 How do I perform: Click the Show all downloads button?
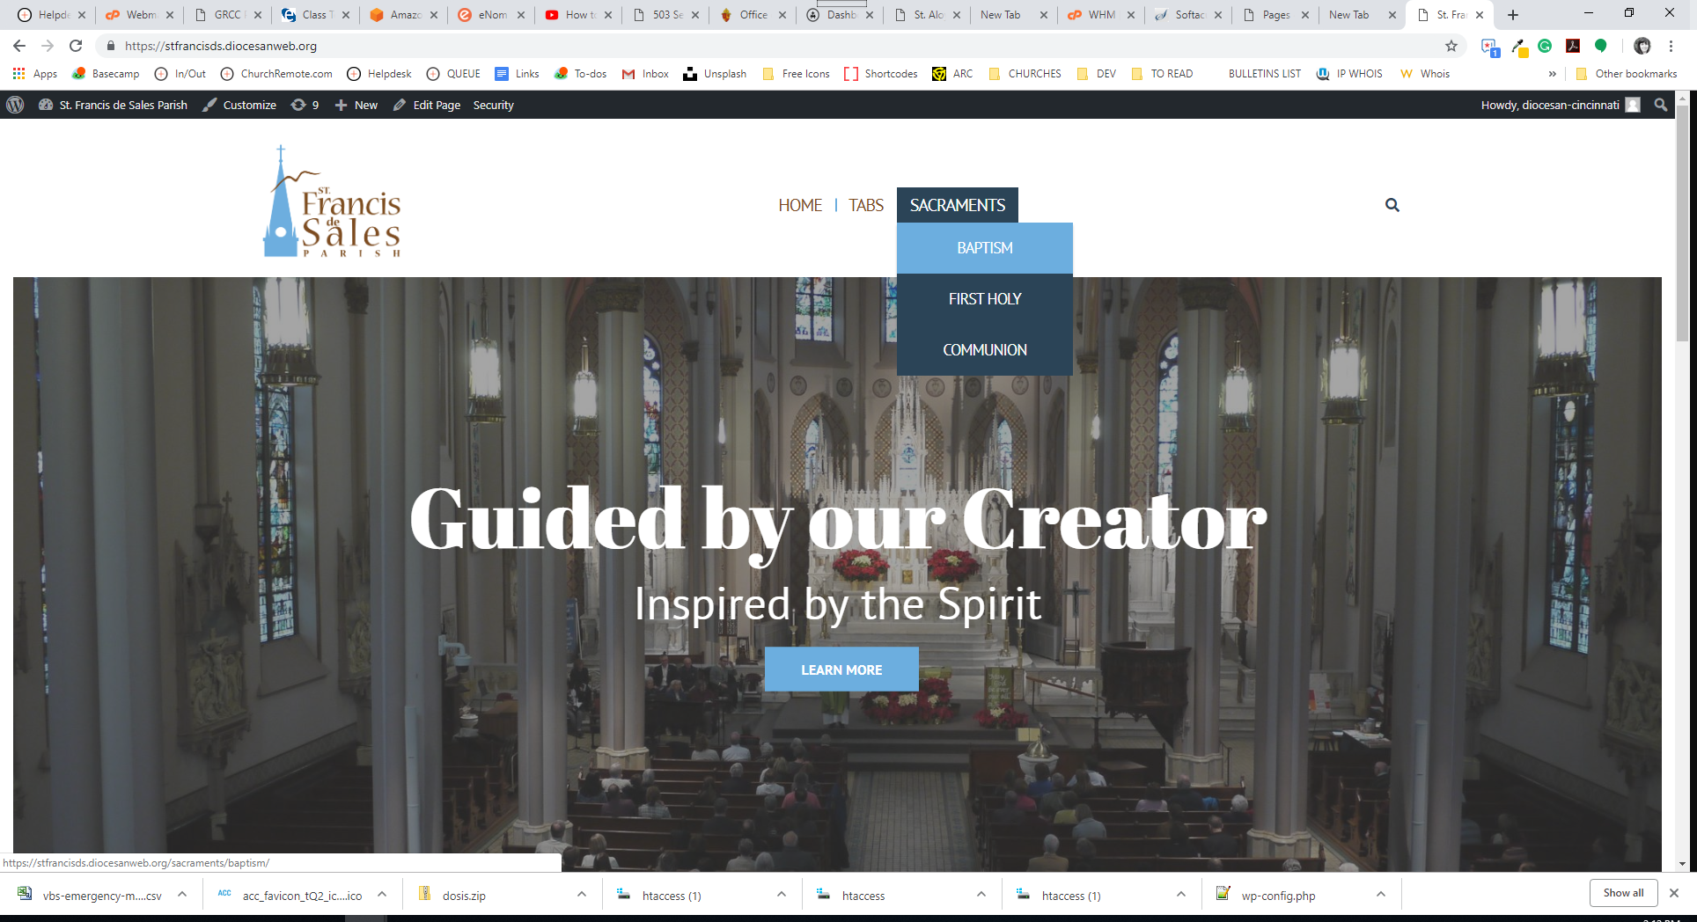1623,893
